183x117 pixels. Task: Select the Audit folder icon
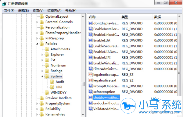52,82
